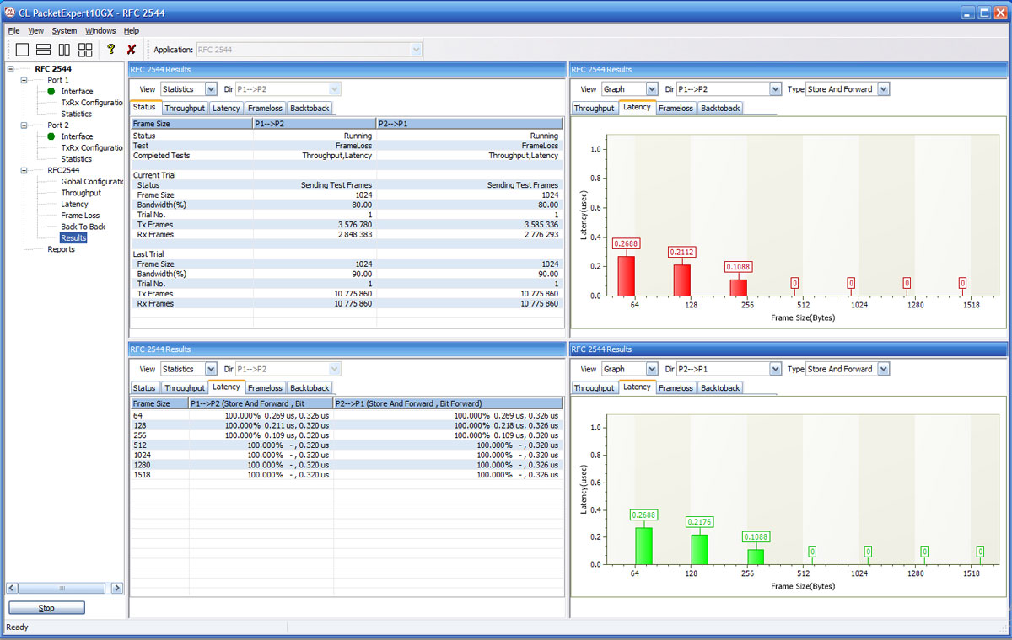This screenshot has width=1012, height=640.
Task: Click the red bar labeled 0.2688
Action: 627,275
